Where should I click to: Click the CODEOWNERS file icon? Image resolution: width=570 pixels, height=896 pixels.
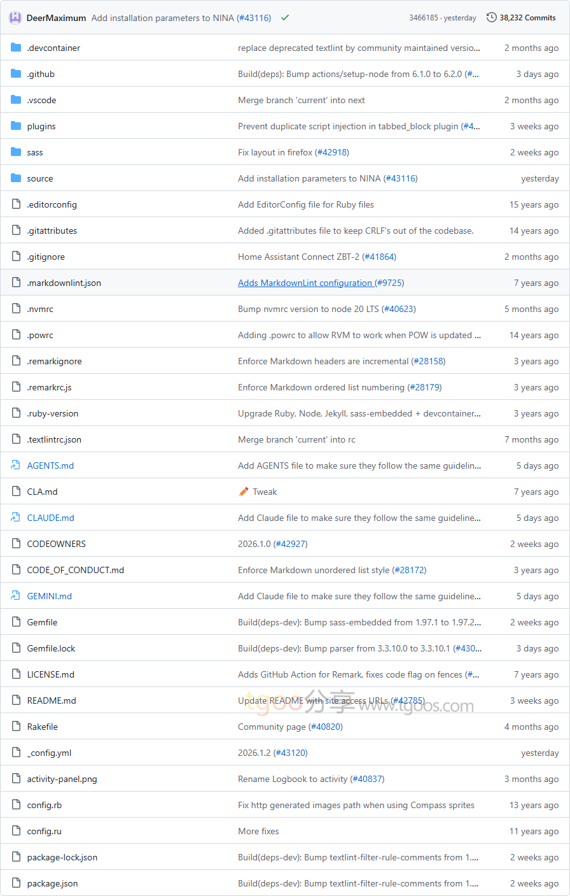16,544
